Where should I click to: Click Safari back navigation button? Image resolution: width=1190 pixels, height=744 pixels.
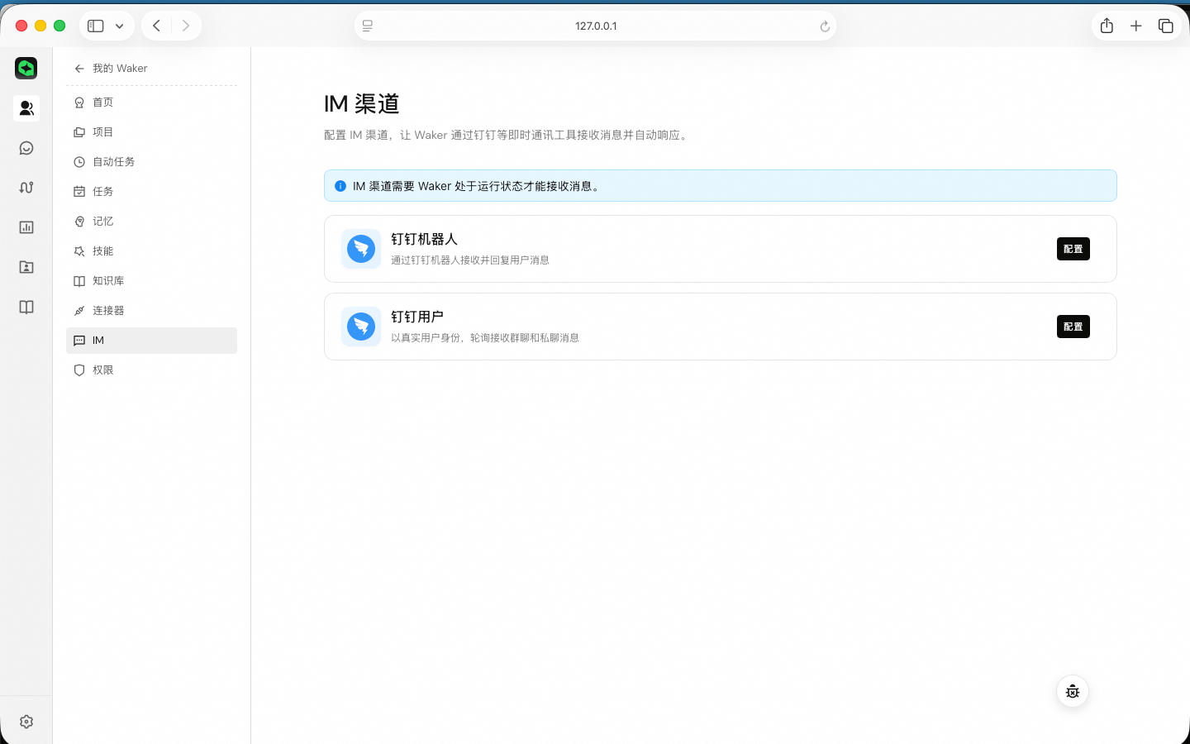pyautogui.click(x=156, y=26)
